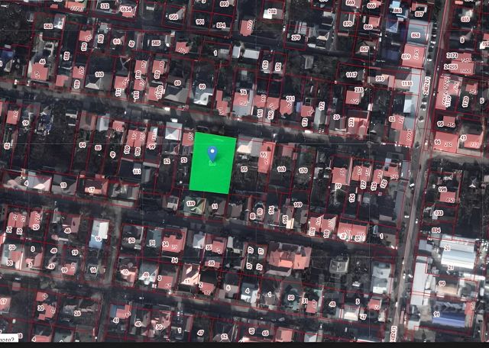The height and width of the screenshot is (348, 489).
Task: Click the blue location pin marker
Action: point(212,154)
